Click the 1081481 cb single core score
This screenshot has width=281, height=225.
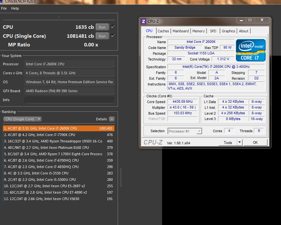pyautogui.click(x=80, y=36)
